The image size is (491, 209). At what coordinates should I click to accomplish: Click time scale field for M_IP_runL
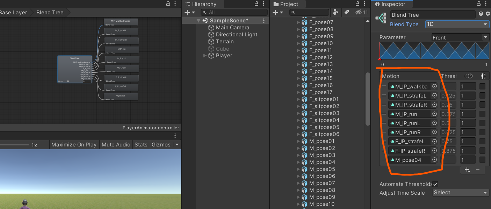coord(468,123)
